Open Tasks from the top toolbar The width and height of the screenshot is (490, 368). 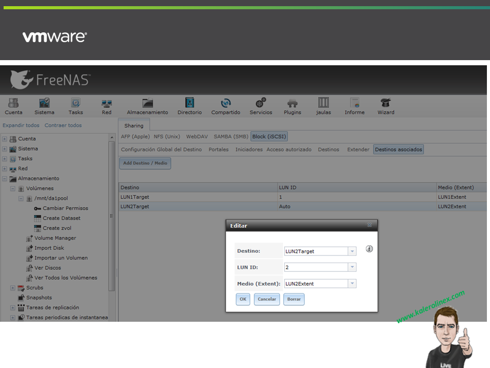(75, 105)
